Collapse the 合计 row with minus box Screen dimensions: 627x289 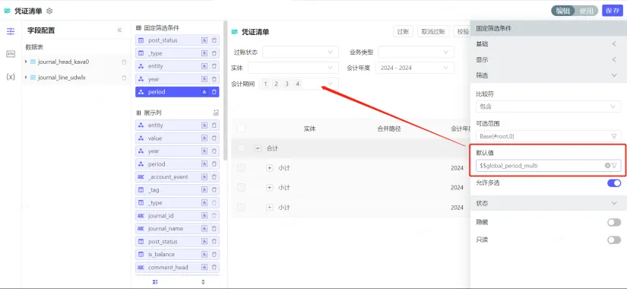pos(258,148)
